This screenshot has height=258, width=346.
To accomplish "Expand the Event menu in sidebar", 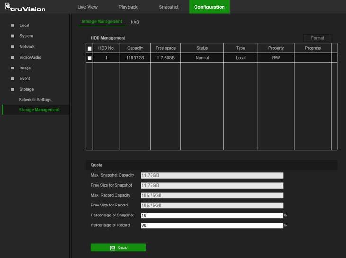I will point(25,78).
